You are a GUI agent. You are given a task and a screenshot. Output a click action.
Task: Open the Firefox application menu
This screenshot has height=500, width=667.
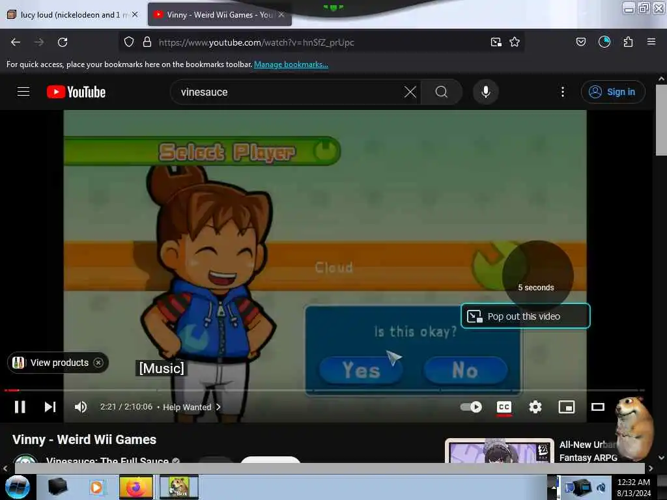click(651, 42)
